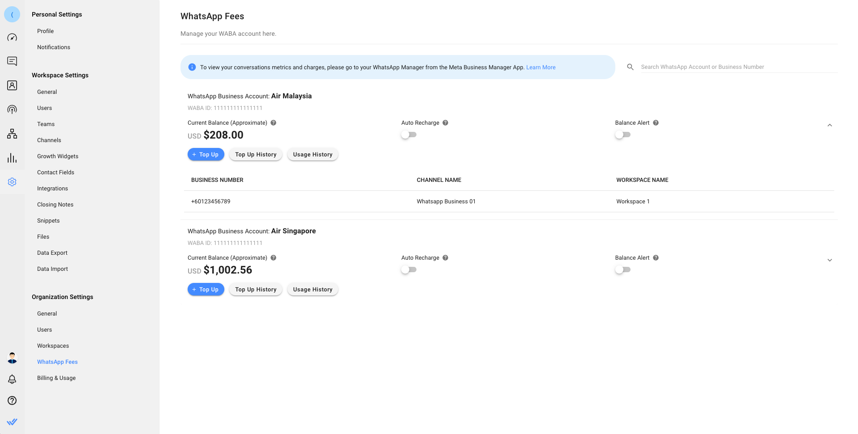The image size is (858, 434).
Task: Open Files settings
Action: 43,237
